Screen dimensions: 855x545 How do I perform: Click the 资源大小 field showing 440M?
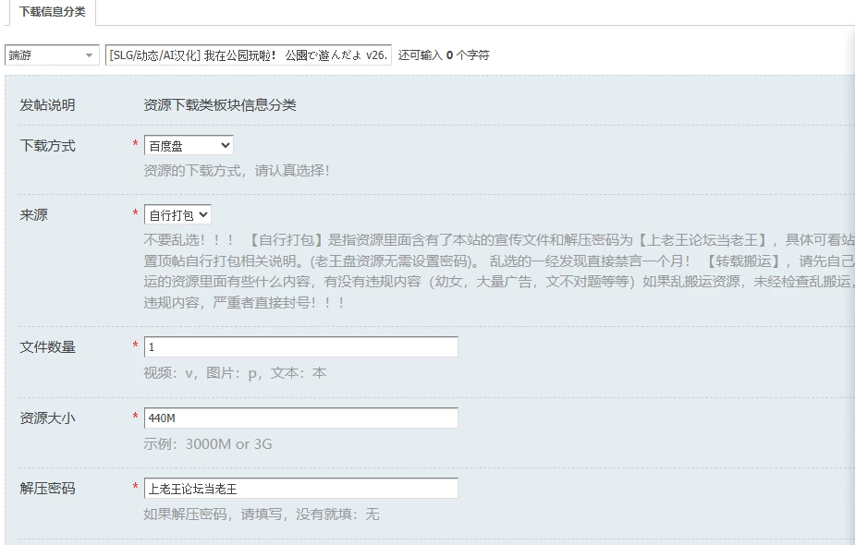(x=301, y=418)
